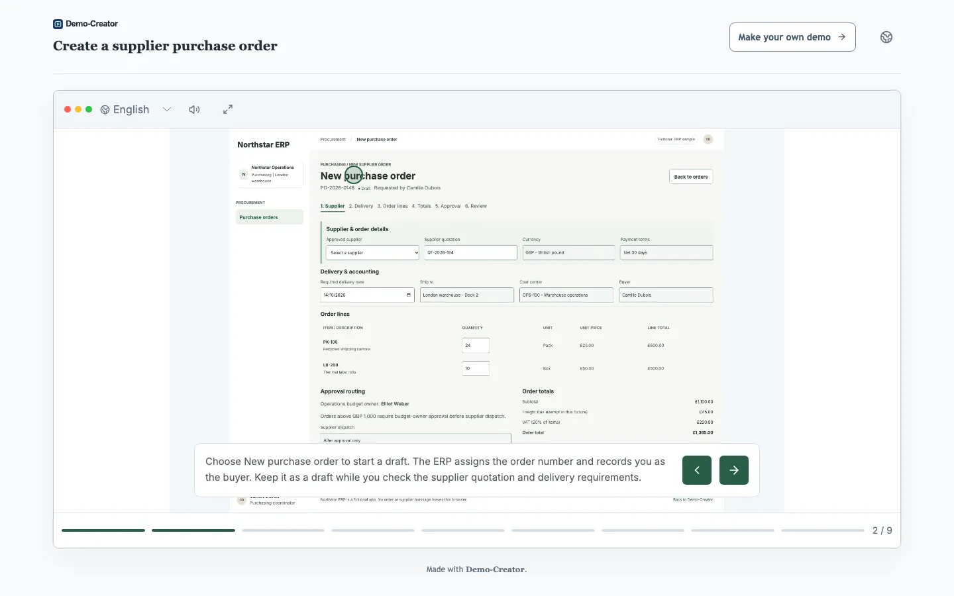Switch to the 3. Order lines tab

[393, 206]
